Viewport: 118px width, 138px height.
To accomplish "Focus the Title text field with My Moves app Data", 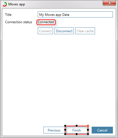I will [x=75, y=14].
